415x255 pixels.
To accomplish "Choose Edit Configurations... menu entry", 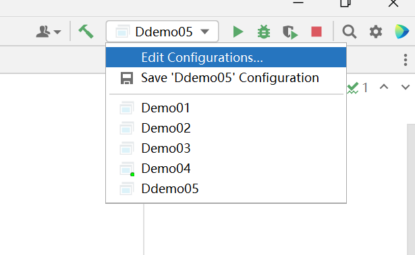I will tap(226, 57).
